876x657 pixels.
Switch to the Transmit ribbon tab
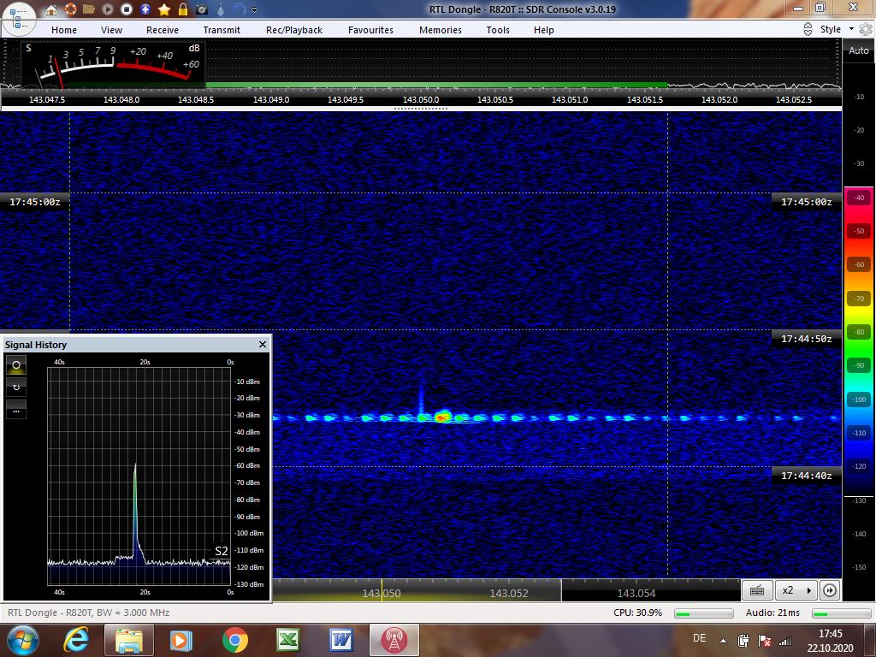coord(222,30)
